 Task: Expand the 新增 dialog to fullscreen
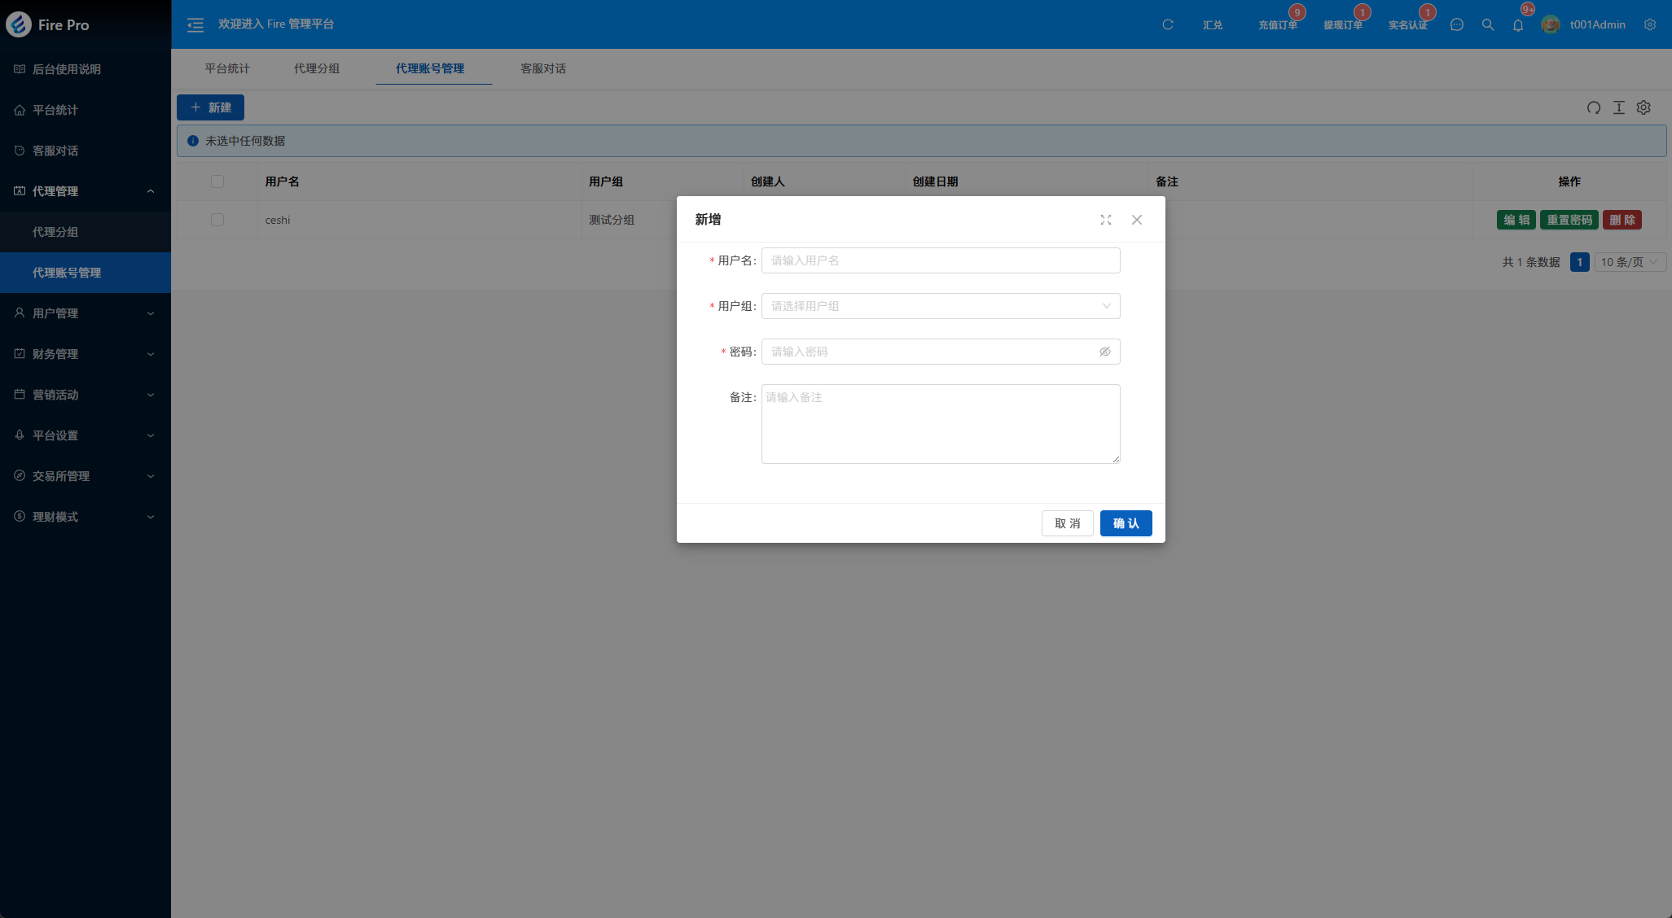(1105, 220)
